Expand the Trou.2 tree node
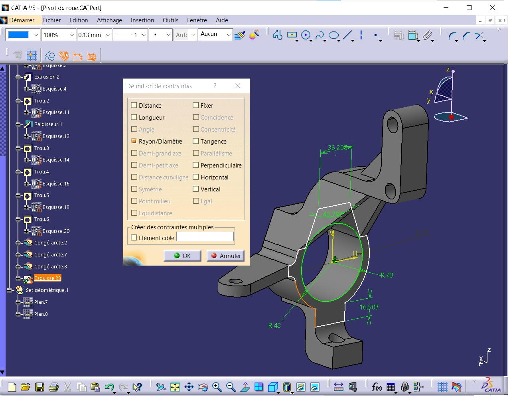 [18, 101]
